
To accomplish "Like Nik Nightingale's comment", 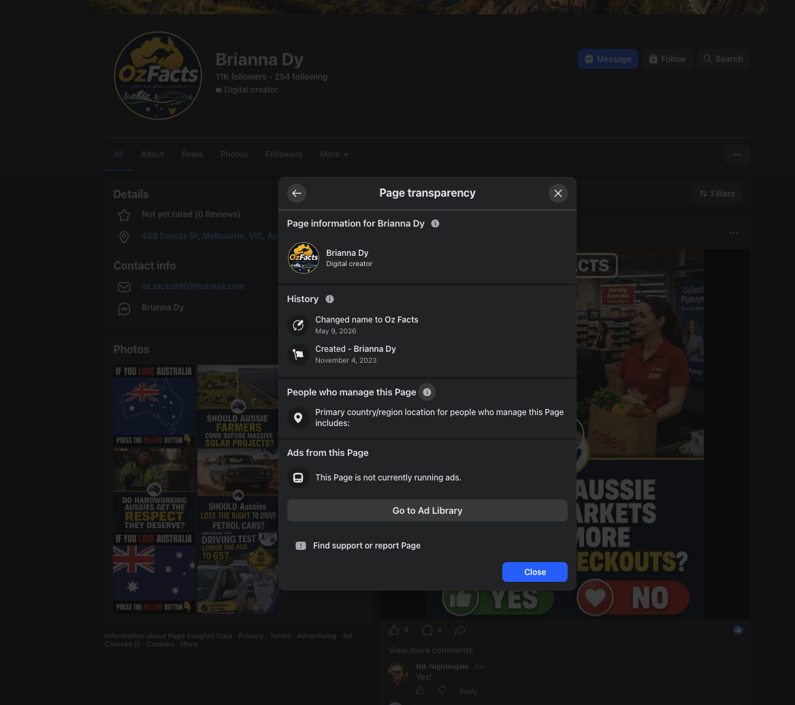I will coord(421,690).
